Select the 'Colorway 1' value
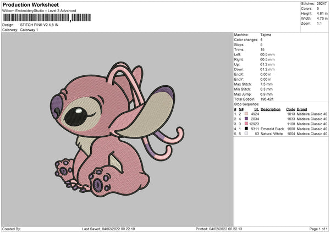The height and width of the screenshot is (233, 330). click(29, 30)
